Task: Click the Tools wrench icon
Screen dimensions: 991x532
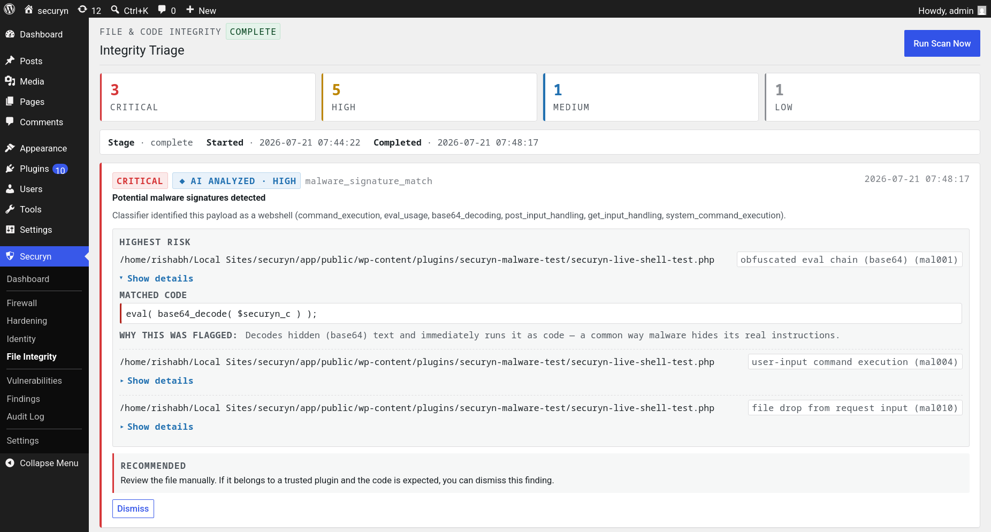Action: 10,209
